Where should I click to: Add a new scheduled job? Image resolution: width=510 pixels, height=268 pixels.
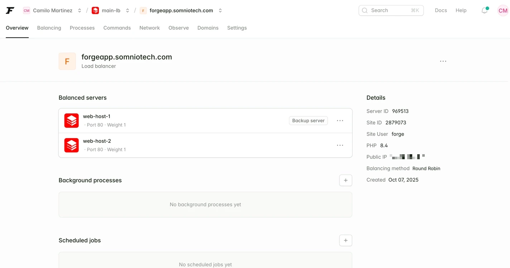point(346,240)
